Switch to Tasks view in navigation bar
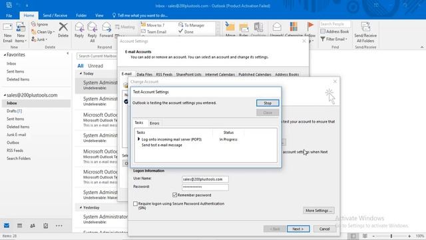This screenshot has width=426, height=240. 46,225
